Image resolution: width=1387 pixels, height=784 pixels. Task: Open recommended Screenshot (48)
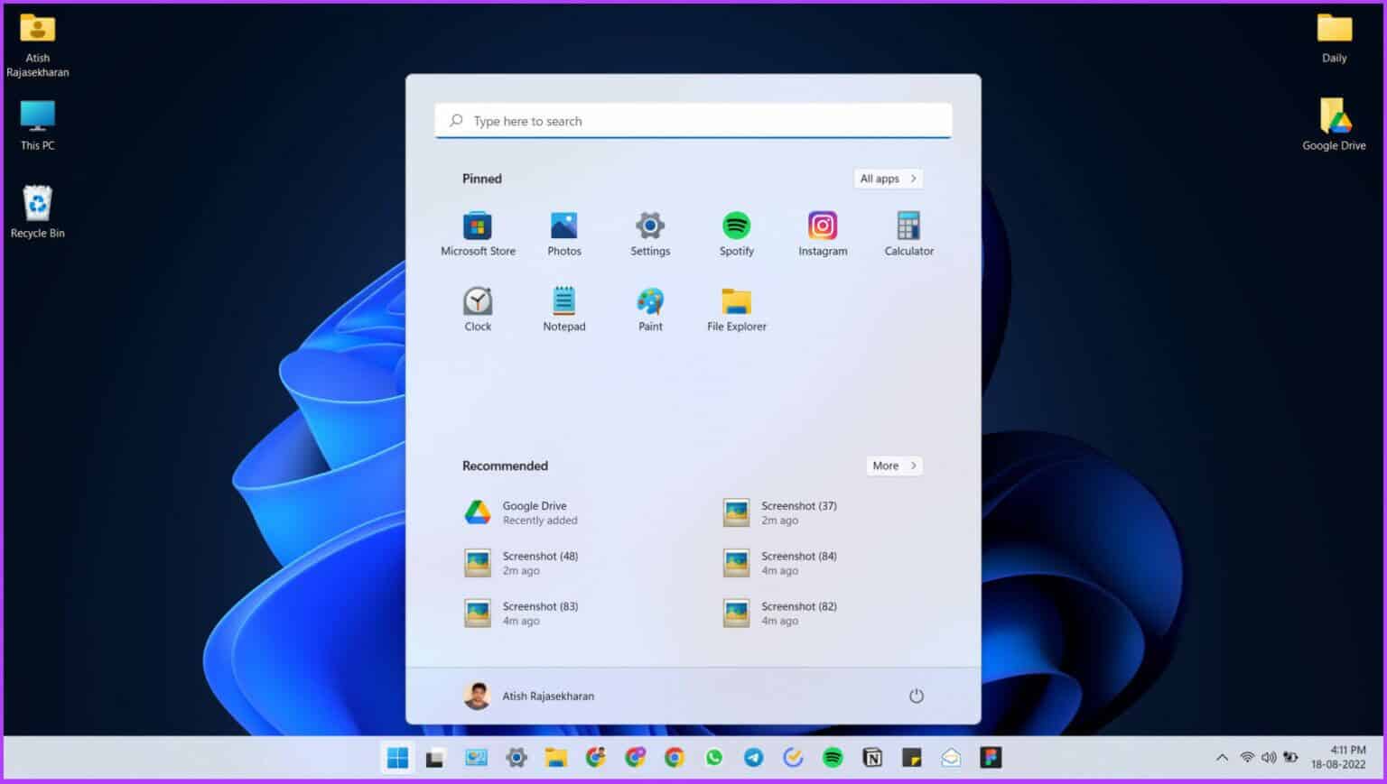point(522,563)
